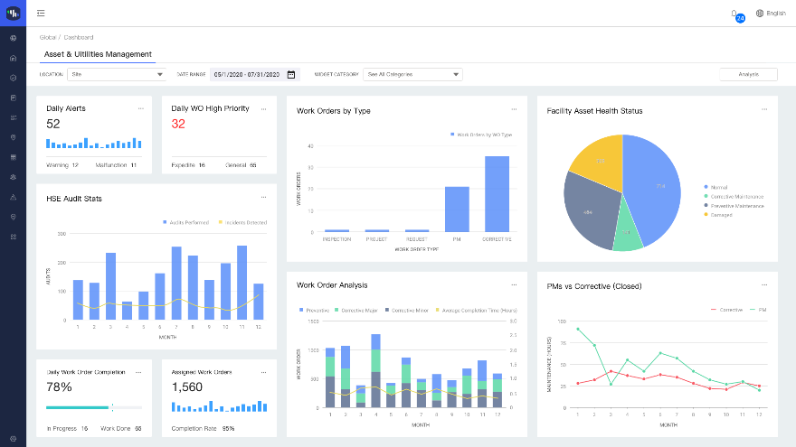
Task: Open Daily Alerts widget ellipsis menu
Action: 140,108
